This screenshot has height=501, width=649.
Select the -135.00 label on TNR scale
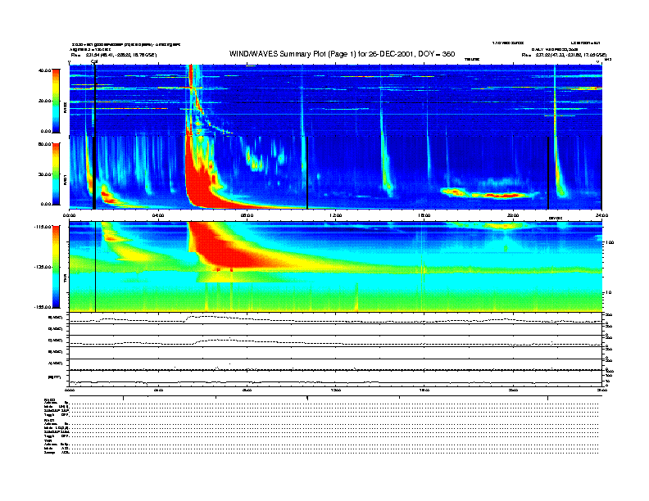43,267
